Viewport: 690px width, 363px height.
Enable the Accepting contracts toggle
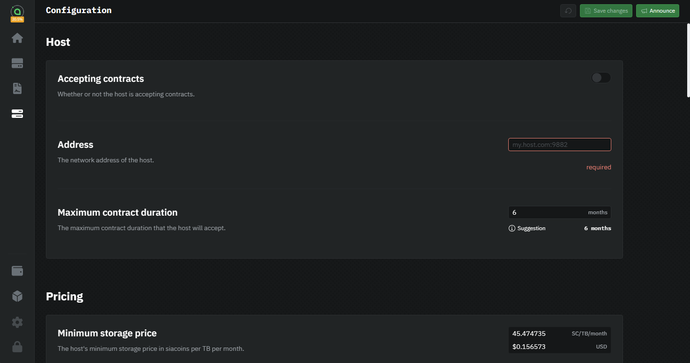coord(601,78)
